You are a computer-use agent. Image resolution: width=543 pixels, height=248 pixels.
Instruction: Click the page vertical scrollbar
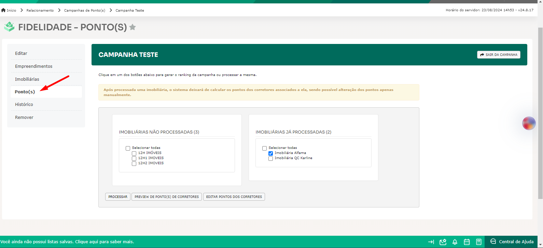[540, 113]
